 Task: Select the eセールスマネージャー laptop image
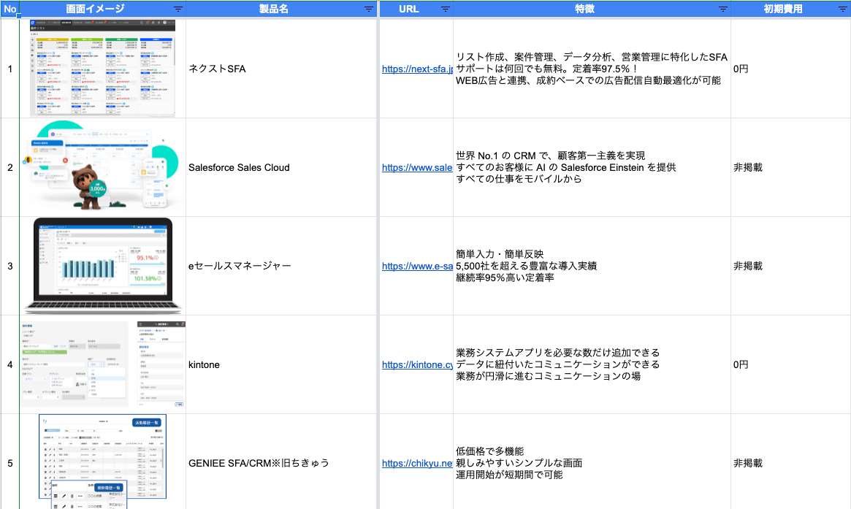pyautogui.click(x=102, y=266)
